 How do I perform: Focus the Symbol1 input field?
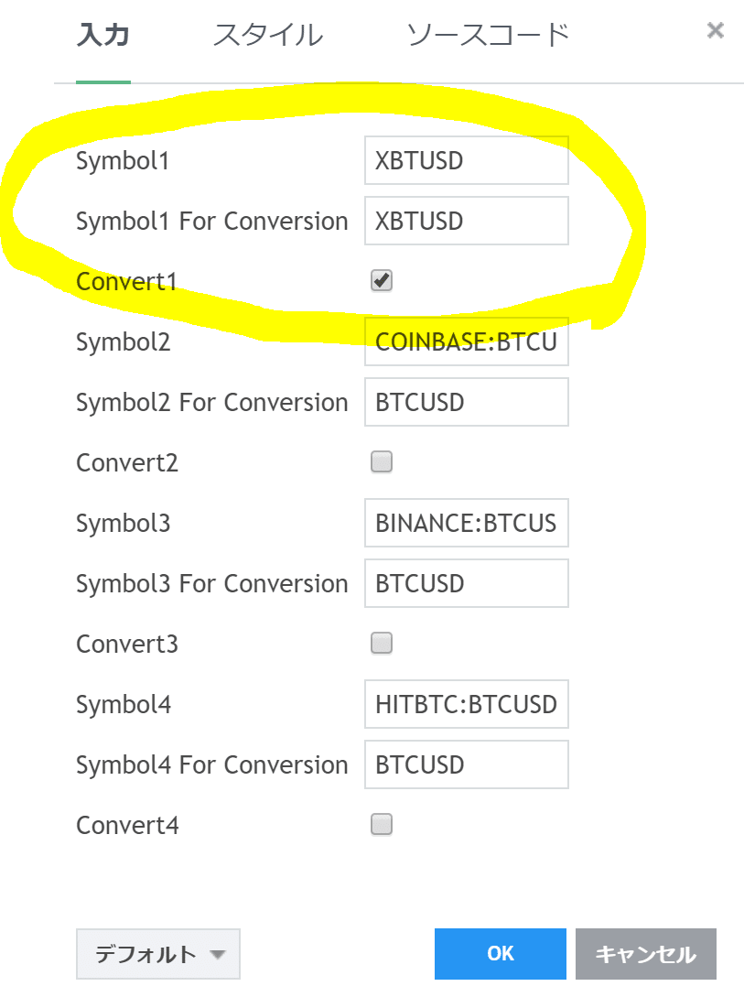tap(466, 161)
